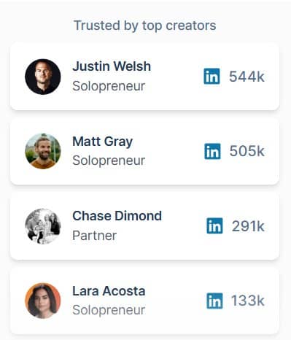Click the LinkedIn icon beside Justin Welsh

point(212,77)
